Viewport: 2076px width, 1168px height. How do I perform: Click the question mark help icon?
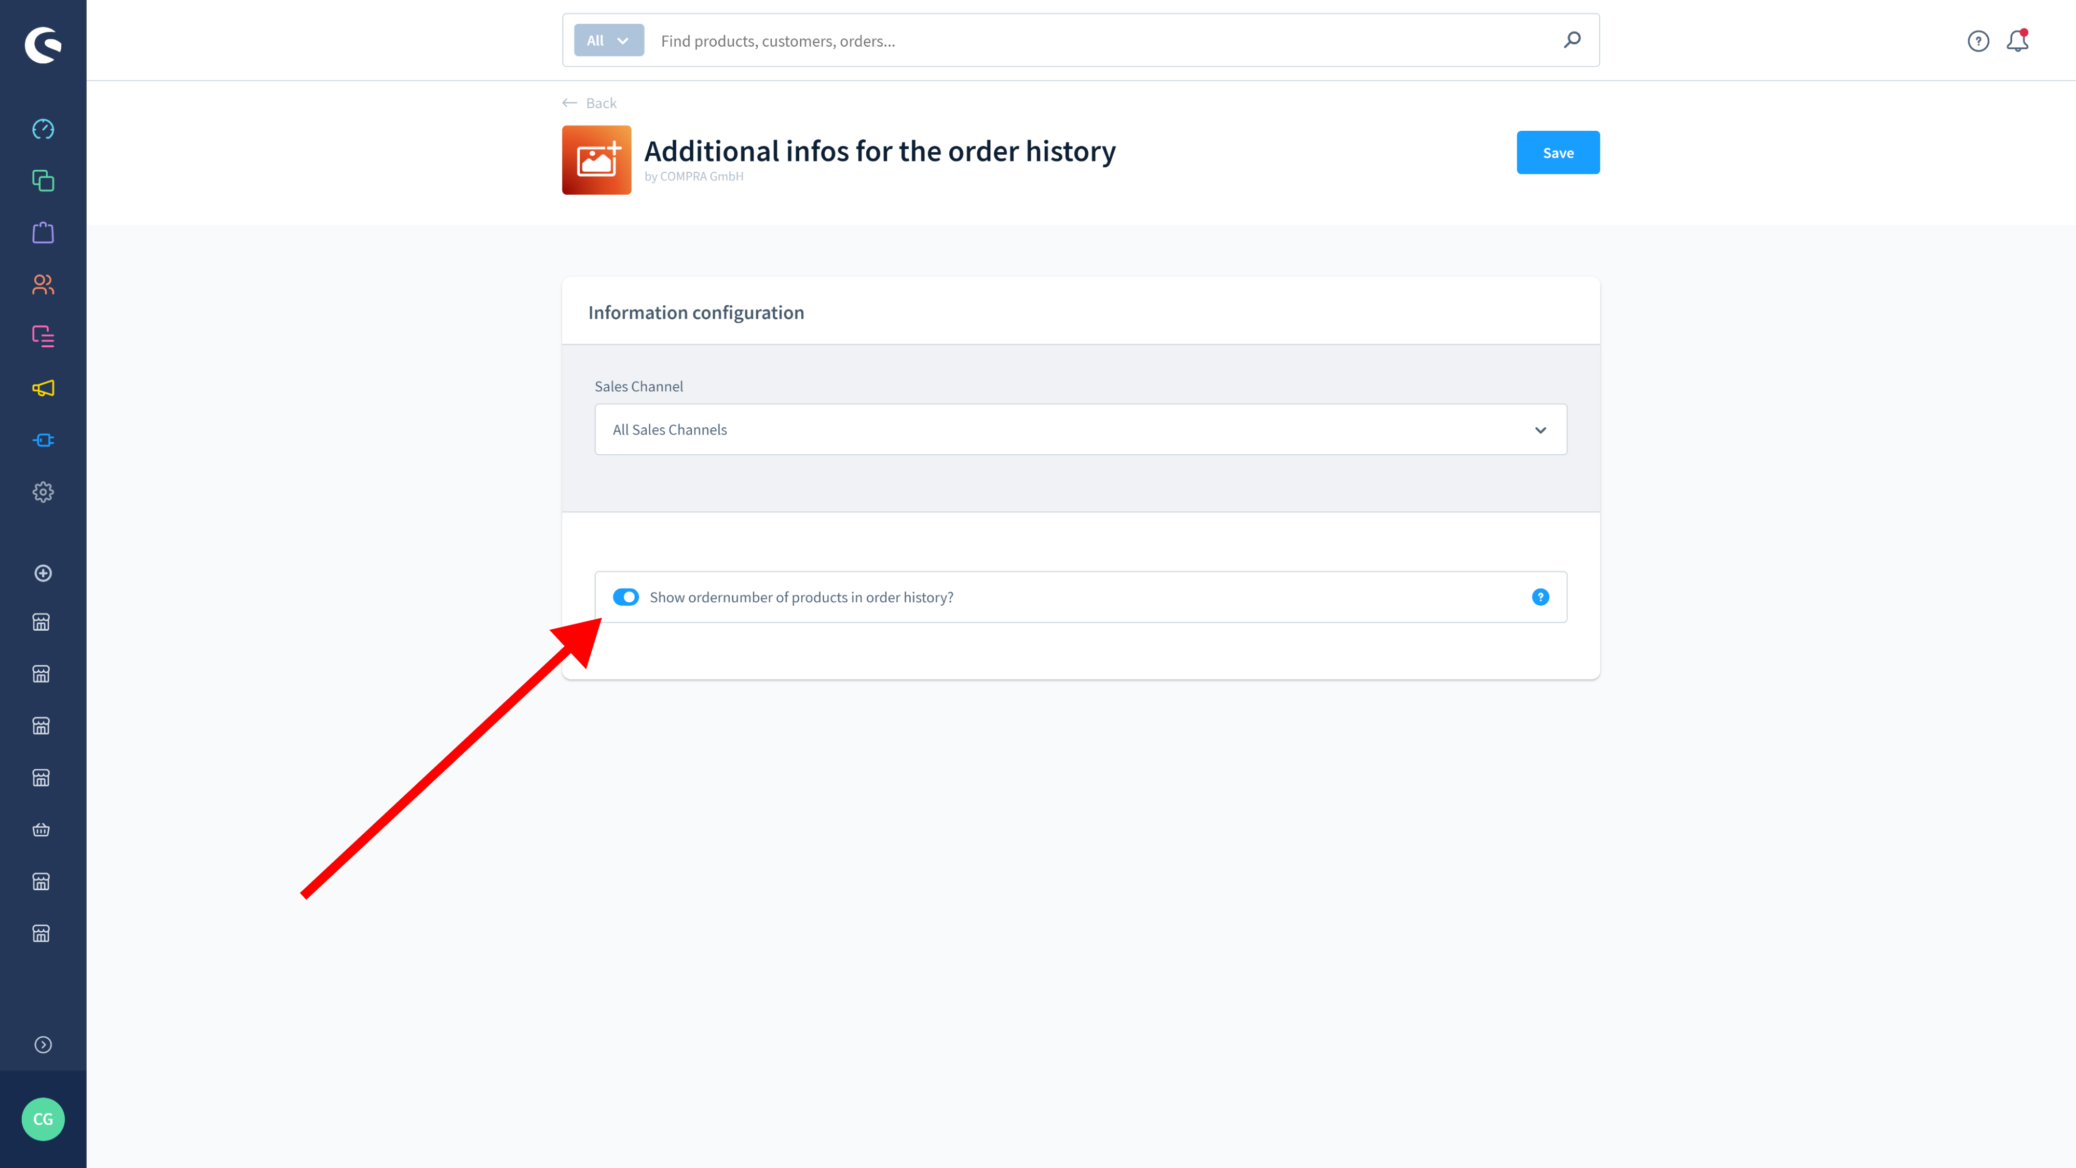pos(1540,596)
